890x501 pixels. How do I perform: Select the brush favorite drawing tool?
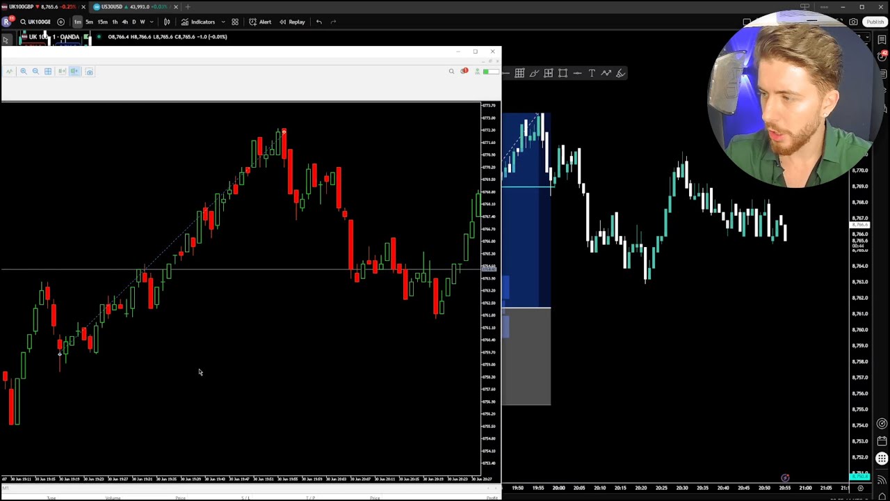[x=534, y=73]
